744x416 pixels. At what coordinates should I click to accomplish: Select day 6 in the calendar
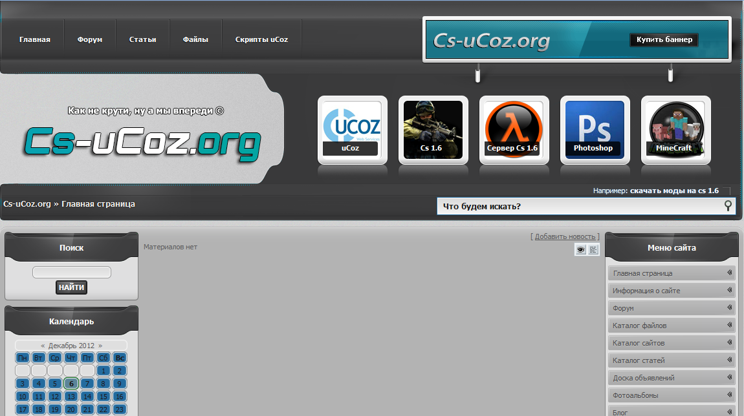pos(71,383)
